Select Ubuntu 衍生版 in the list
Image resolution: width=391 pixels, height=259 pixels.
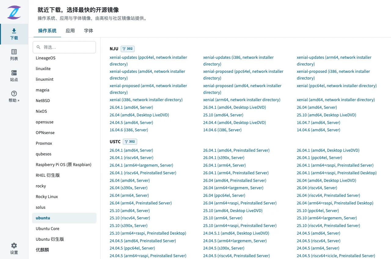[64, 239]
